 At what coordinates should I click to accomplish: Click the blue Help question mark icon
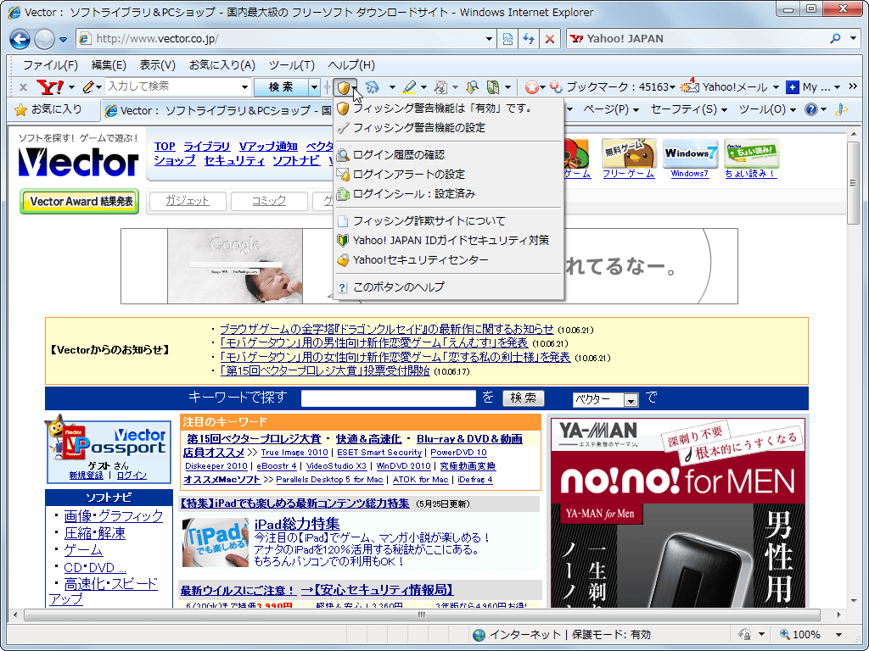(810, 109)
